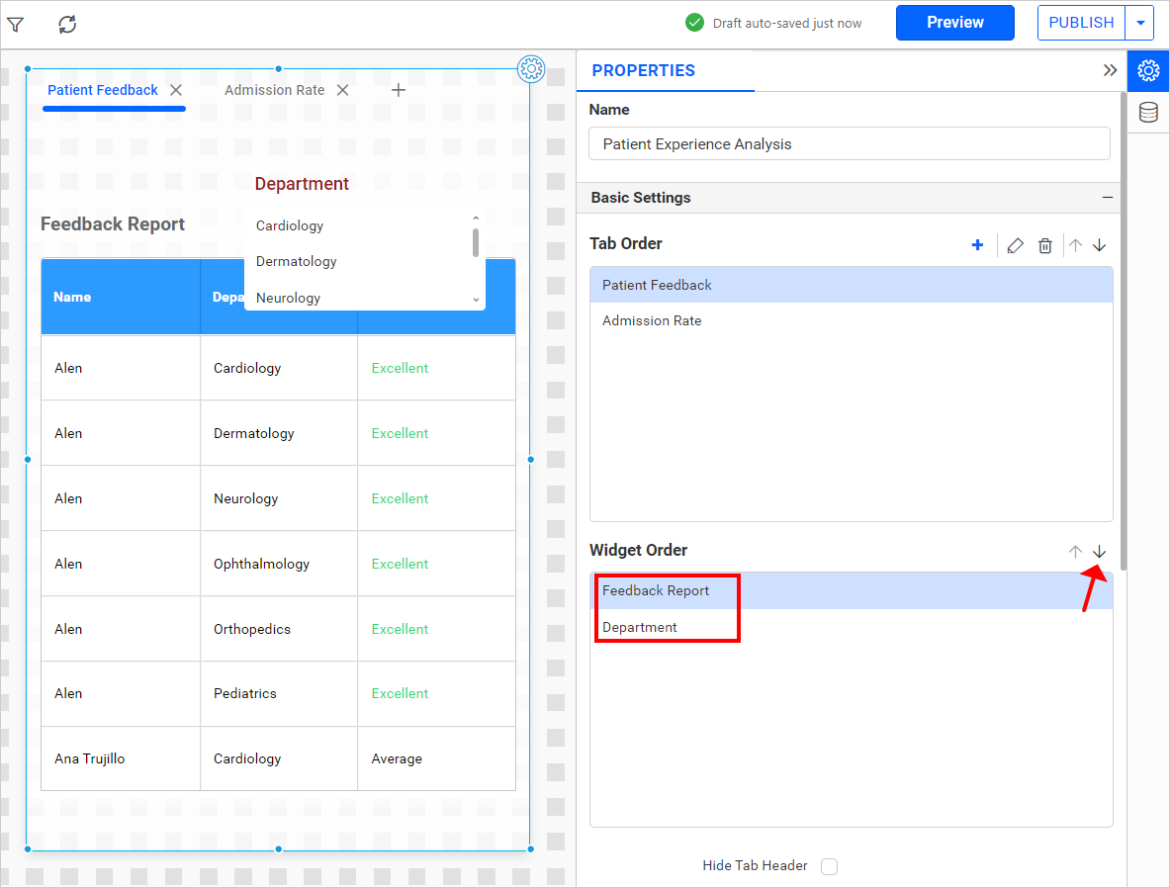Switch to the Admission Rate tab
The height and width of the screenshot is (888, 1170).
click(274, 90)
